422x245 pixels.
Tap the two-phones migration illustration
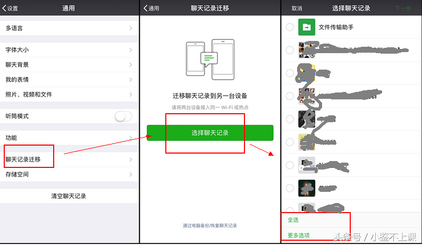coord(210,60)
